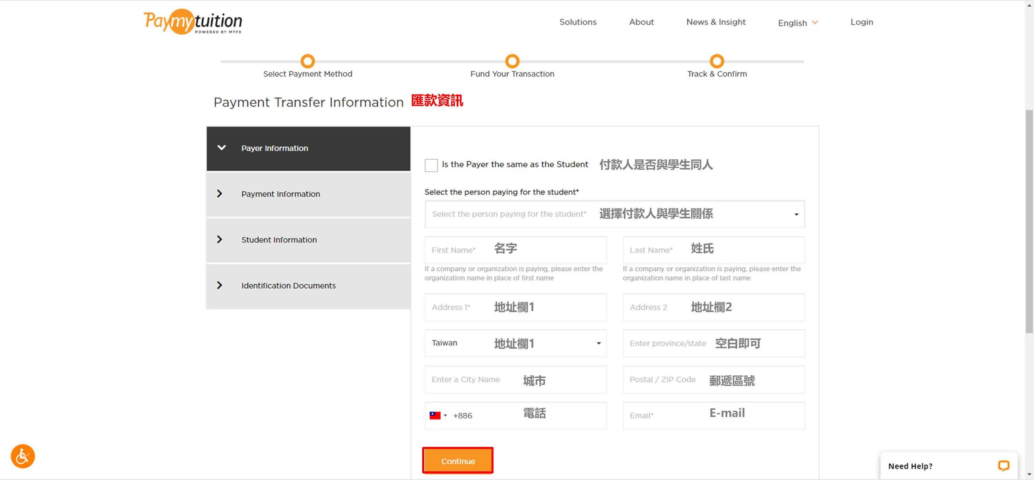Click the PayMyTuition logo

tap(193, 22)
